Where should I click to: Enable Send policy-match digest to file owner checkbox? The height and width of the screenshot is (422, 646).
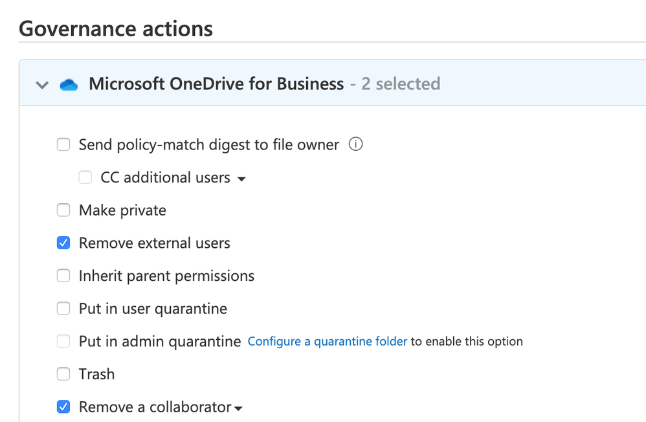(63, 145)
